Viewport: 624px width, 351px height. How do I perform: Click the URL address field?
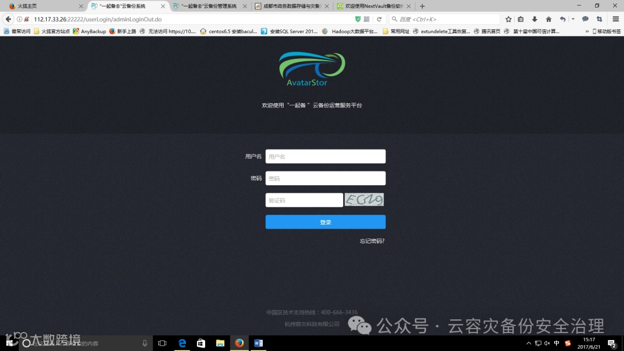(191, 19)
